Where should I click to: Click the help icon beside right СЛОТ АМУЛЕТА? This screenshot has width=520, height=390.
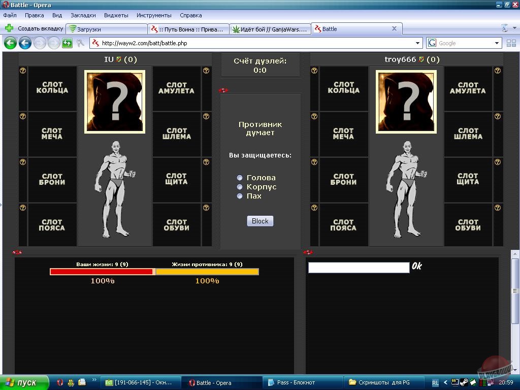point(498,71)
